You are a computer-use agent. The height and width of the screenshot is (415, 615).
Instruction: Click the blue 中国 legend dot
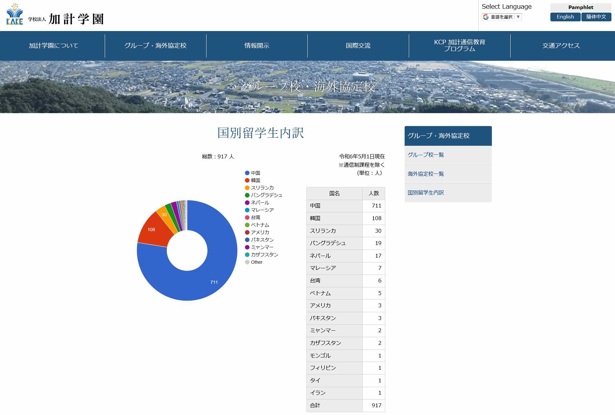point(247,173)
